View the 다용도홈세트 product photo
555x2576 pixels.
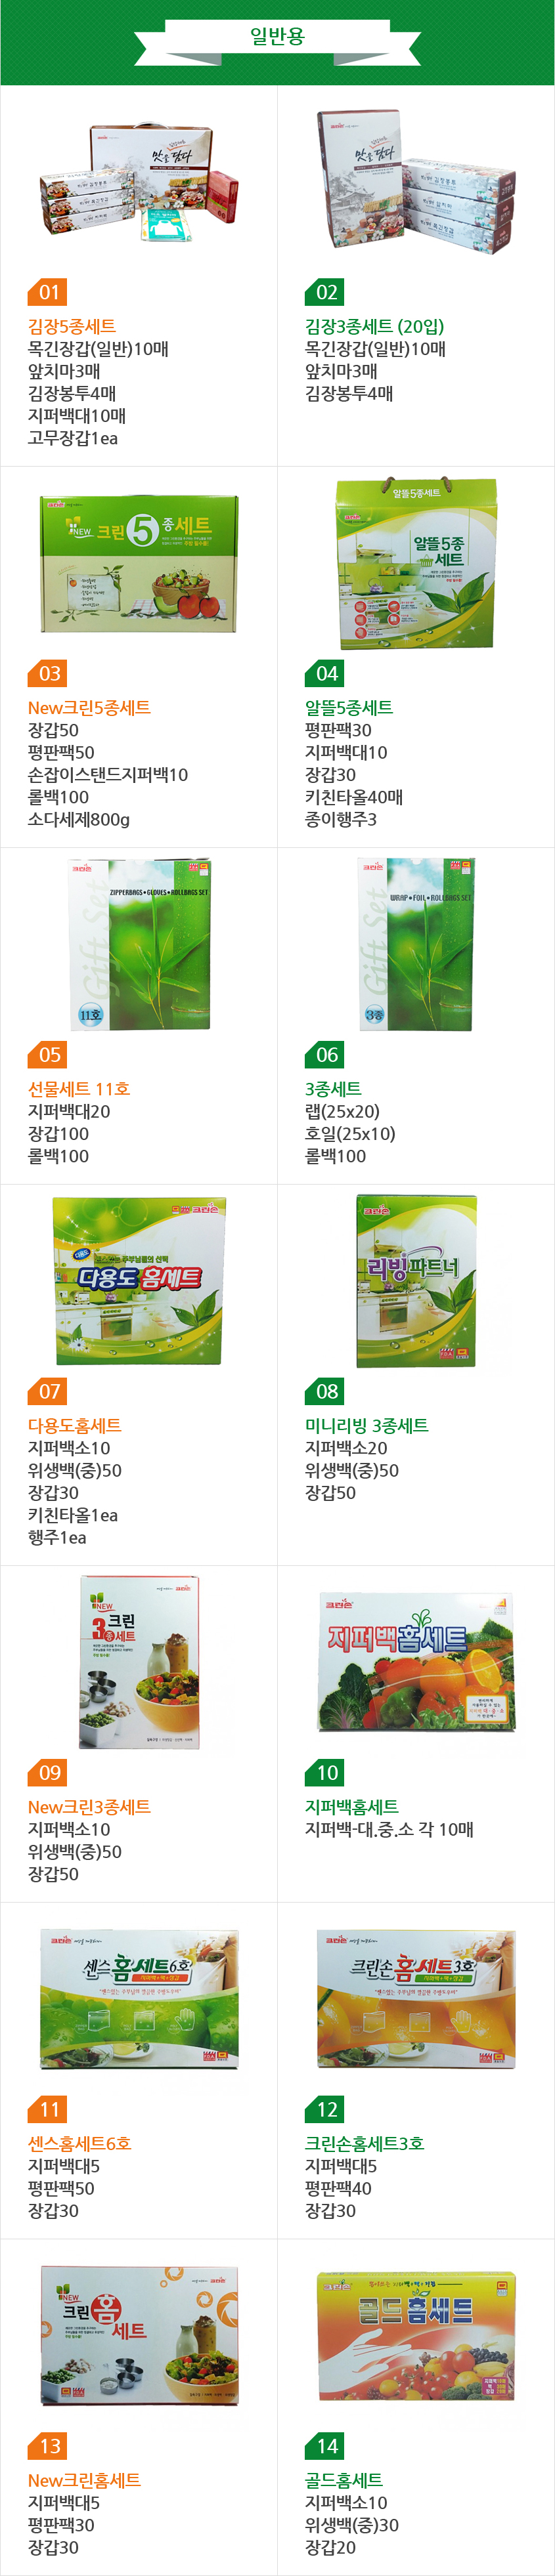[139, 1281]
